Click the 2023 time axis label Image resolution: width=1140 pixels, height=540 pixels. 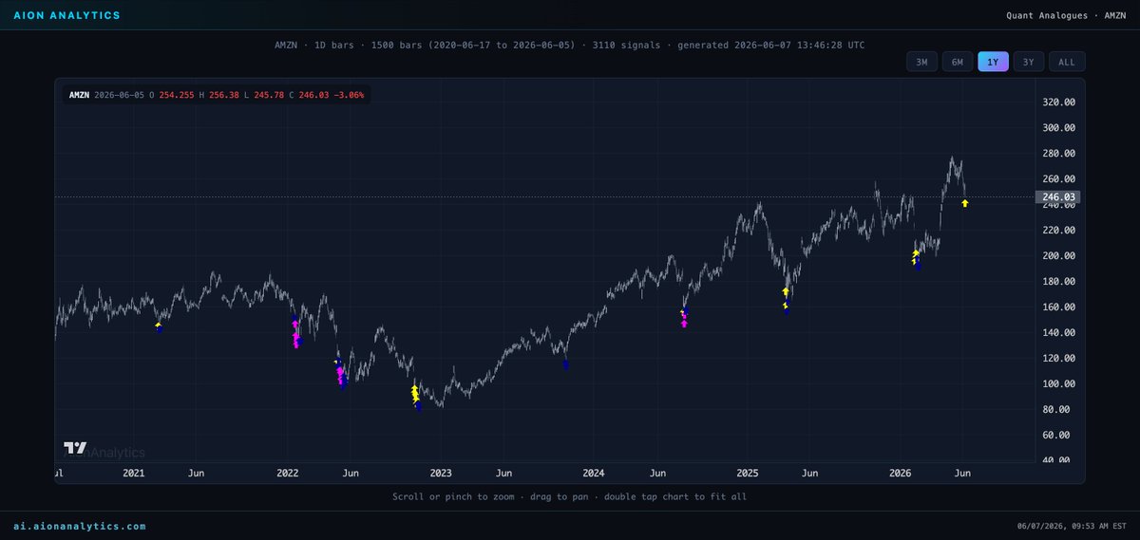(441, 473)
